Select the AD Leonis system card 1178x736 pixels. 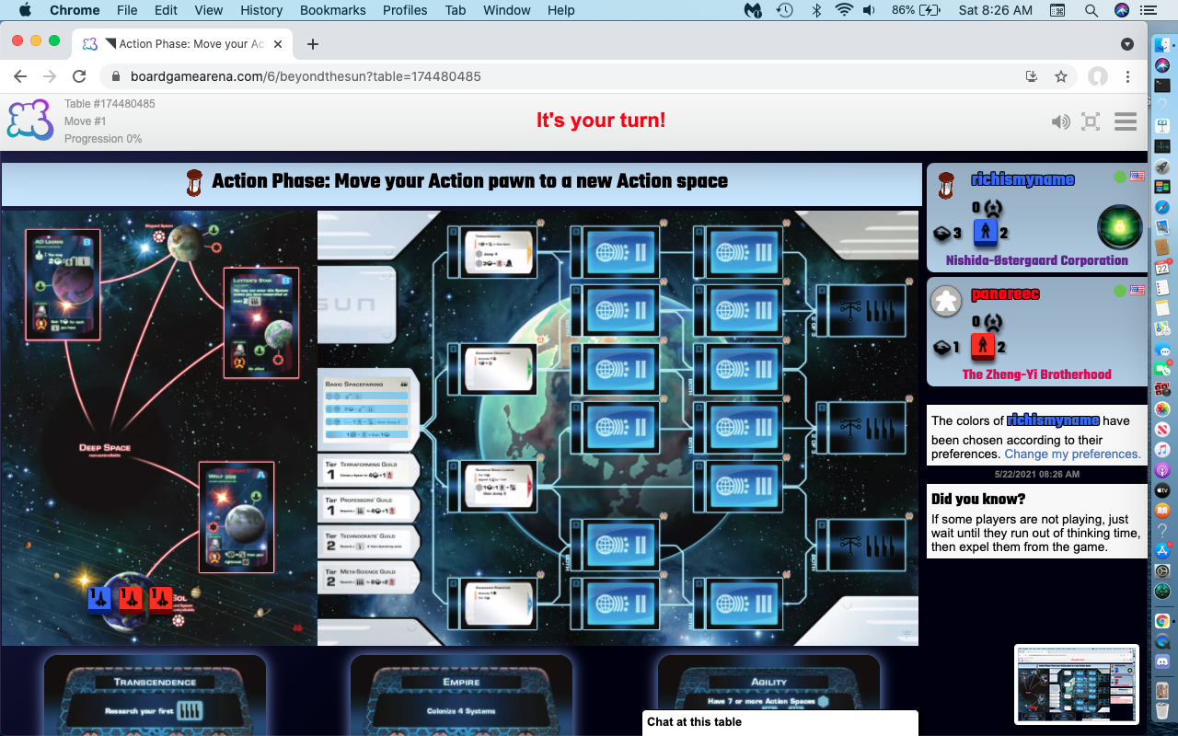pyautogui.click(x=63, y=284)
